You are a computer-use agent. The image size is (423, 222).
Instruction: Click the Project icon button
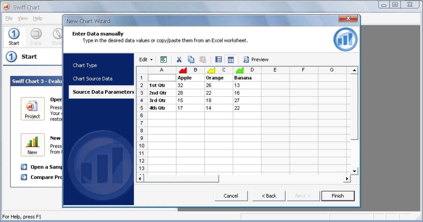33,109
